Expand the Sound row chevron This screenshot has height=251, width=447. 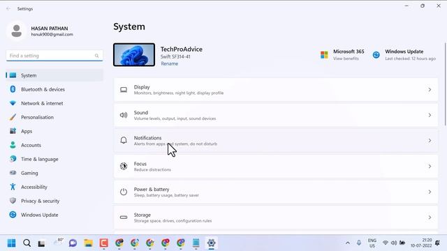430,115
